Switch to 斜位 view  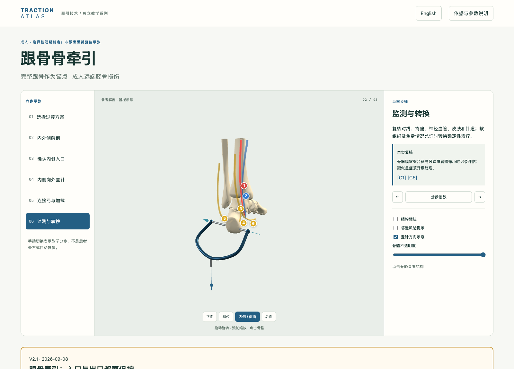click(226, 317)
